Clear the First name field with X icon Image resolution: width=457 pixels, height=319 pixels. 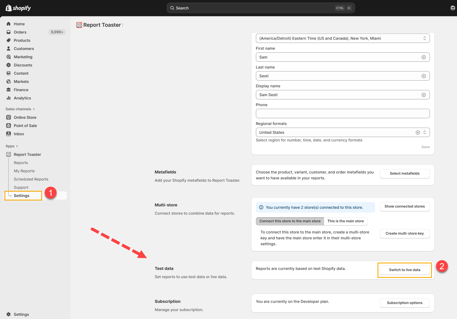point(423,57)
